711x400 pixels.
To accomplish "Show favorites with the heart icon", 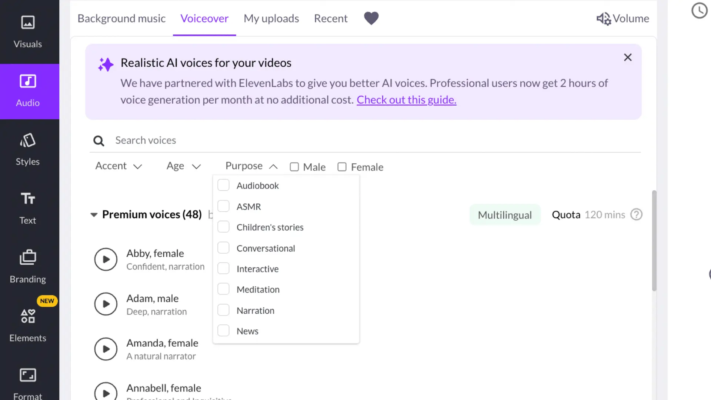I will [x=371, y=18].
